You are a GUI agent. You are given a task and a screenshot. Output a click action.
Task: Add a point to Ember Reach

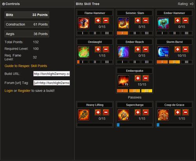pos(138,49)
